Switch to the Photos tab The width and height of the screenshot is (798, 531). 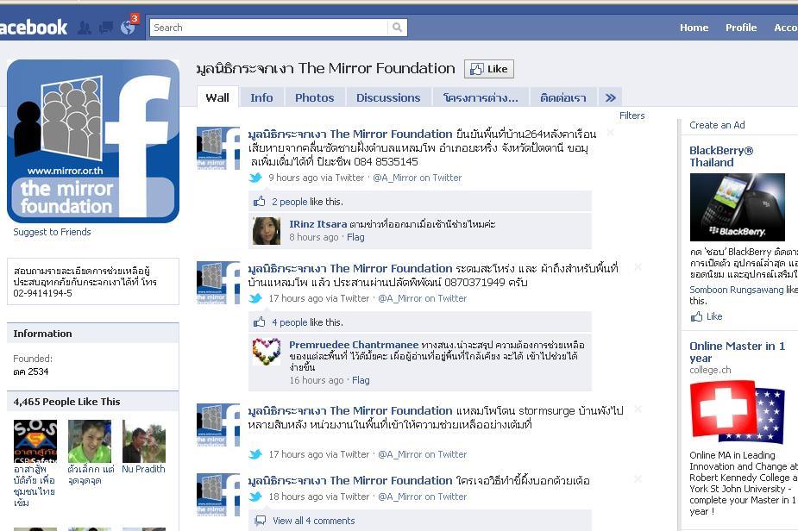click(x=315, y=97)
